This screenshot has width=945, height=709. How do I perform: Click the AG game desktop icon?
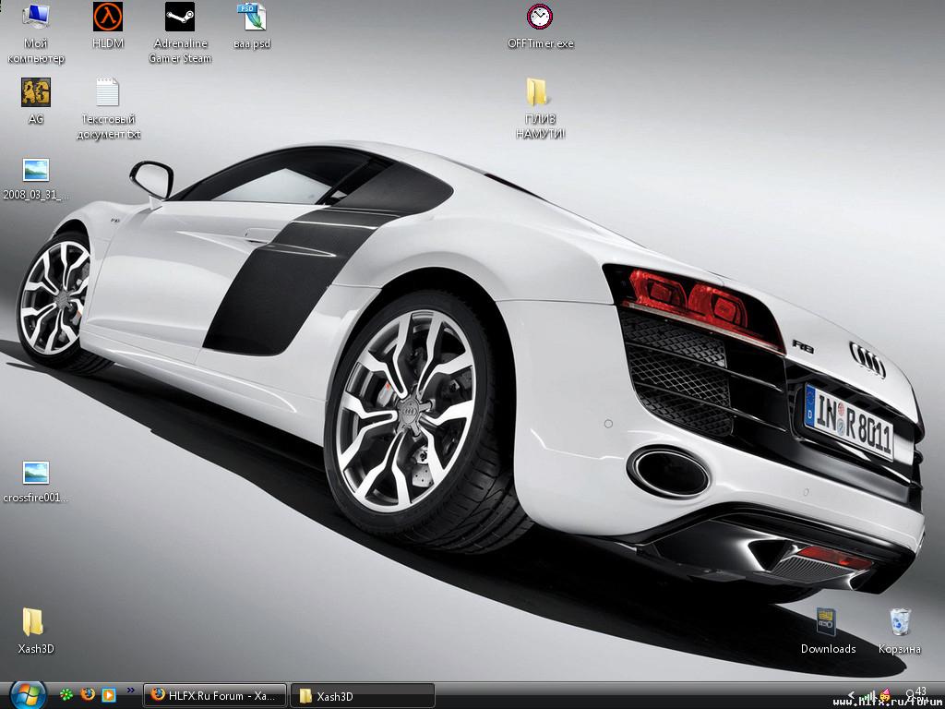point(36,93)
